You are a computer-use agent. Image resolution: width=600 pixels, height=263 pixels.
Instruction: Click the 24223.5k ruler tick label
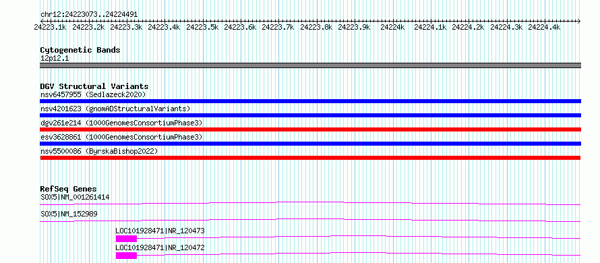[202, 27]
